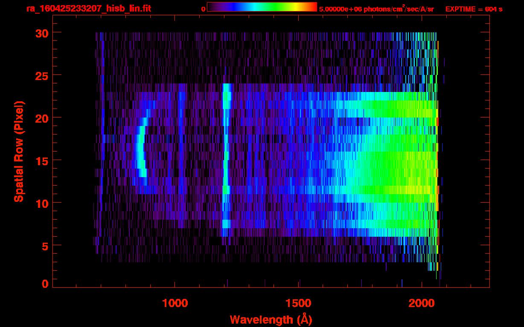Click the Spatial Row (Pixel) axis label

coord(19,152)
